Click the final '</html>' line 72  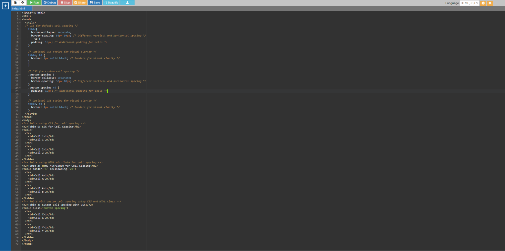tap(27, 244)
